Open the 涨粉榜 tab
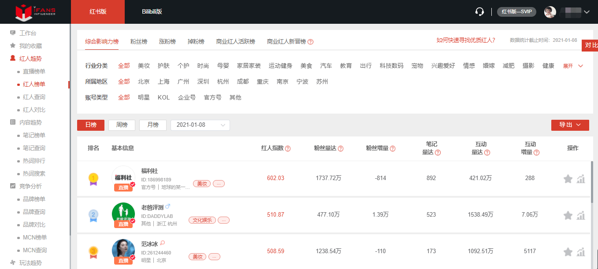Viewport: 598px width, 269px height. click(167, 41)
